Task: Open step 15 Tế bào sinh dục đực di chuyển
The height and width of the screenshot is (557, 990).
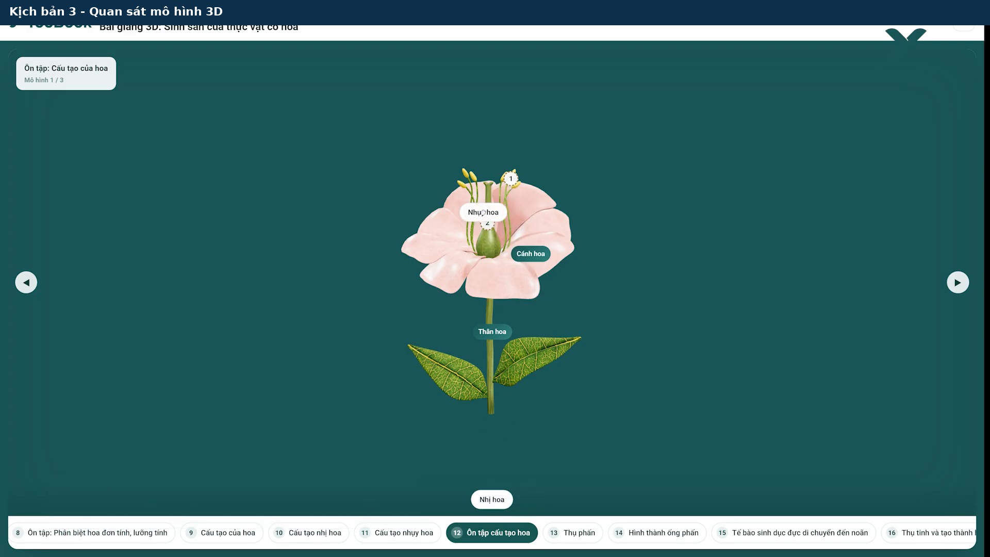Action: [x=794, y=532]
